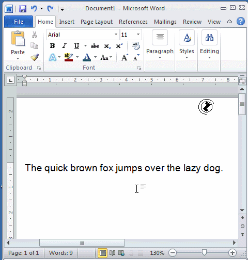Click the Cut scissors icon
This screenshot has height=260, width=248.
pyautogui.click(x=34, y=35)
